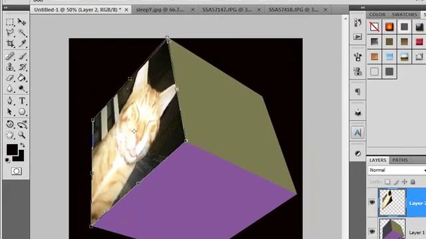Open the Color panel tab
Viewport: 426px width, 239px height.
pyautogui.click(x=377, y=15)
